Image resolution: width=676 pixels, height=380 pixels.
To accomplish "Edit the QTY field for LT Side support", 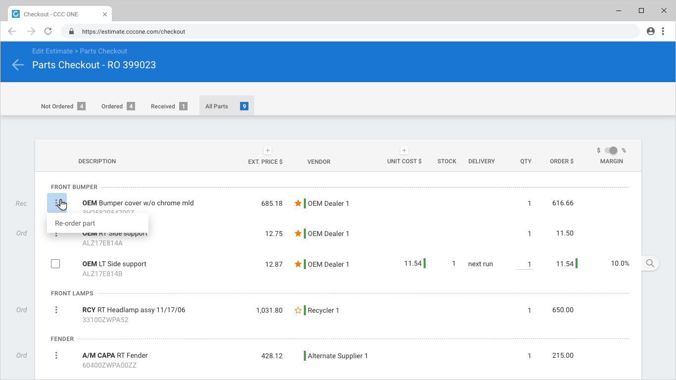I will tap(525, 264).
